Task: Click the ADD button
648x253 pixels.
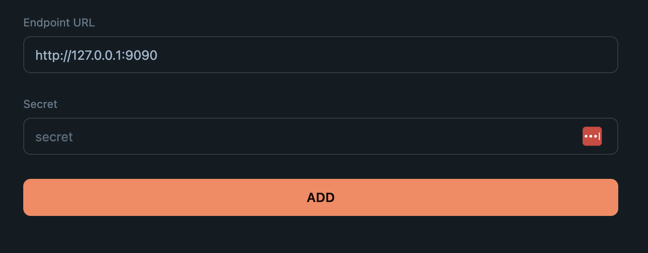Action: [x=321, y=197]
